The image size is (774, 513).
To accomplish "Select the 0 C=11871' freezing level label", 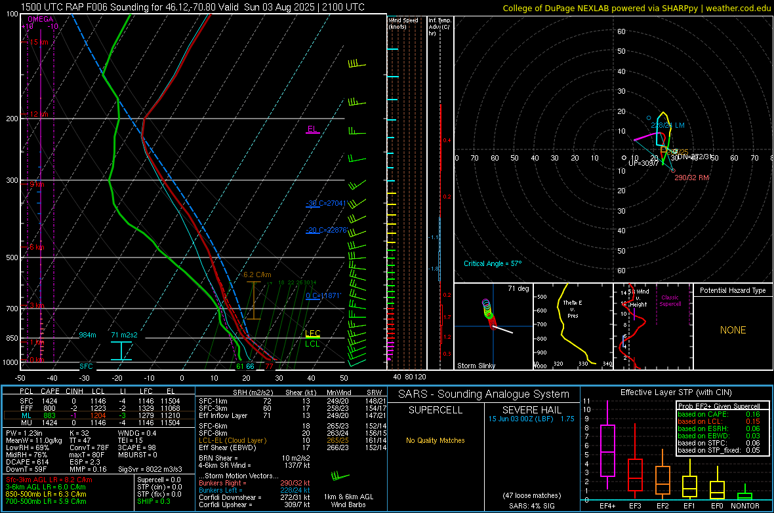I will pyautogui.click(x=323, y=295).
